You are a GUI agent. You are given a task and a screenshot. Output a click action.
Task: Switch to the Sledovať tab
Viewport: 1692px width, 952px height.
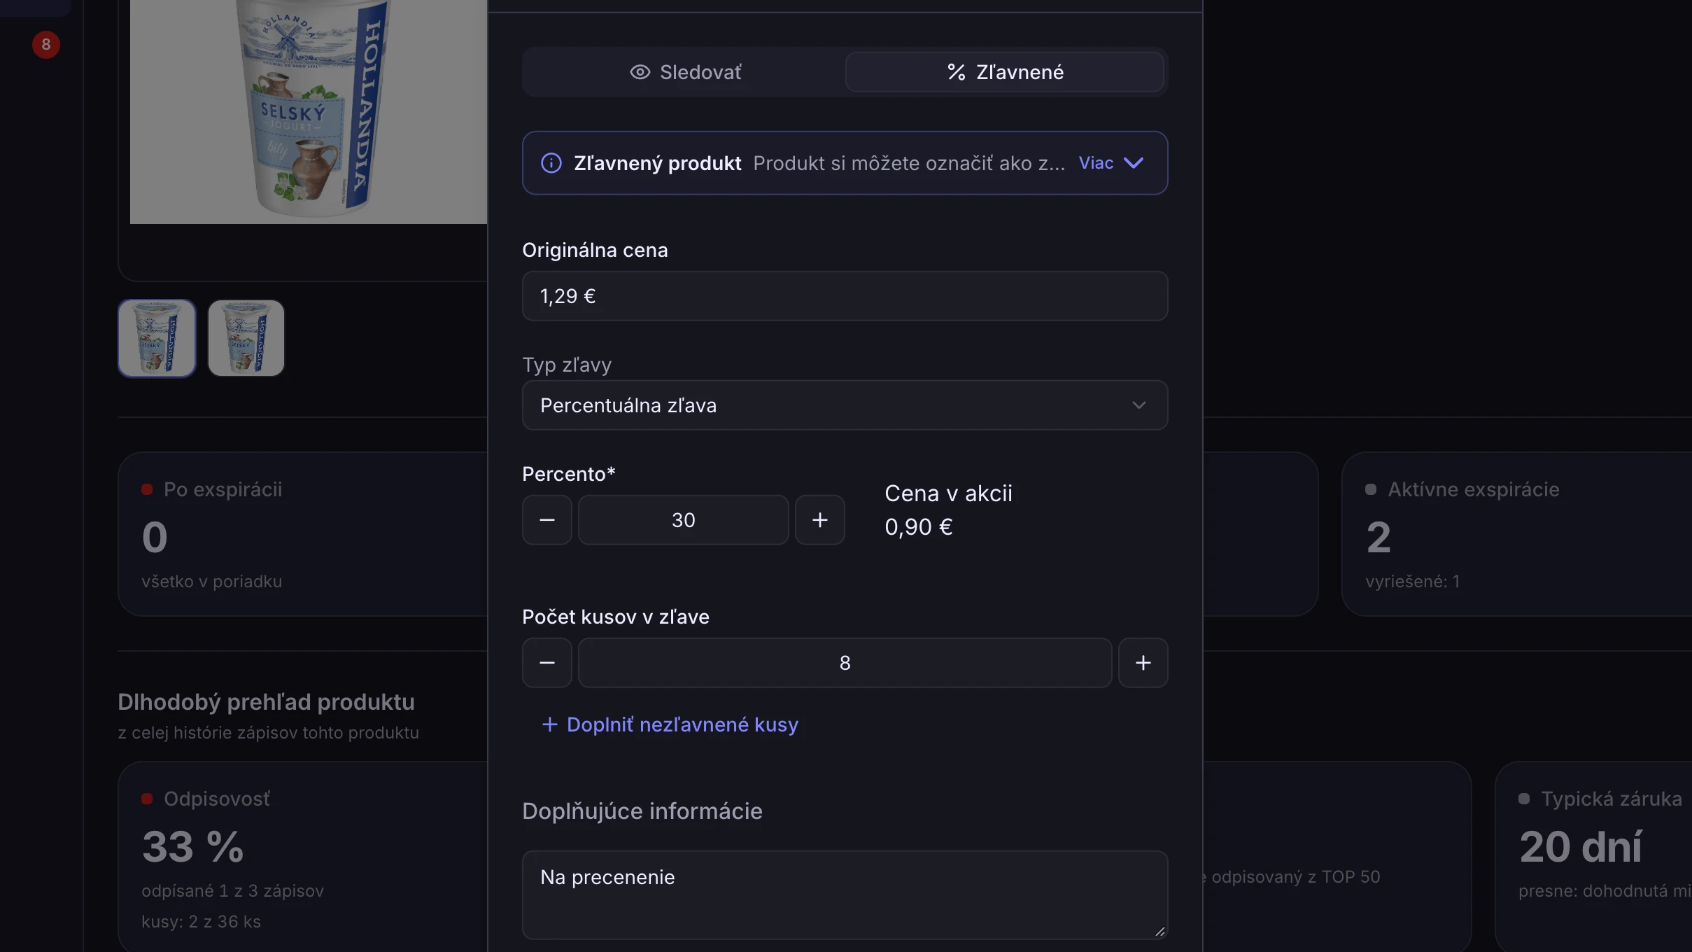coord(685,72)
